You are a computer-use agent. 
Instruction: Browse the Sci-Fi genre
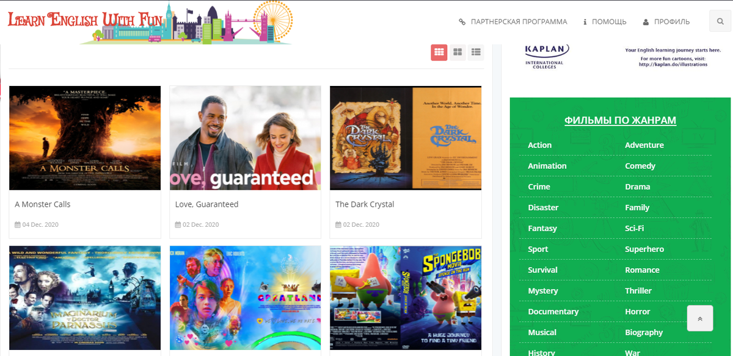point(635,228)
